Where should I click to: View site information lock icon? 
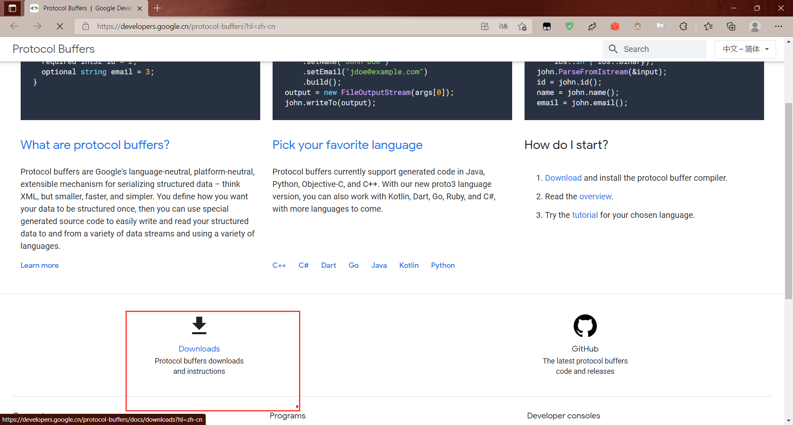pyautogui.click(x=85, y=26)
